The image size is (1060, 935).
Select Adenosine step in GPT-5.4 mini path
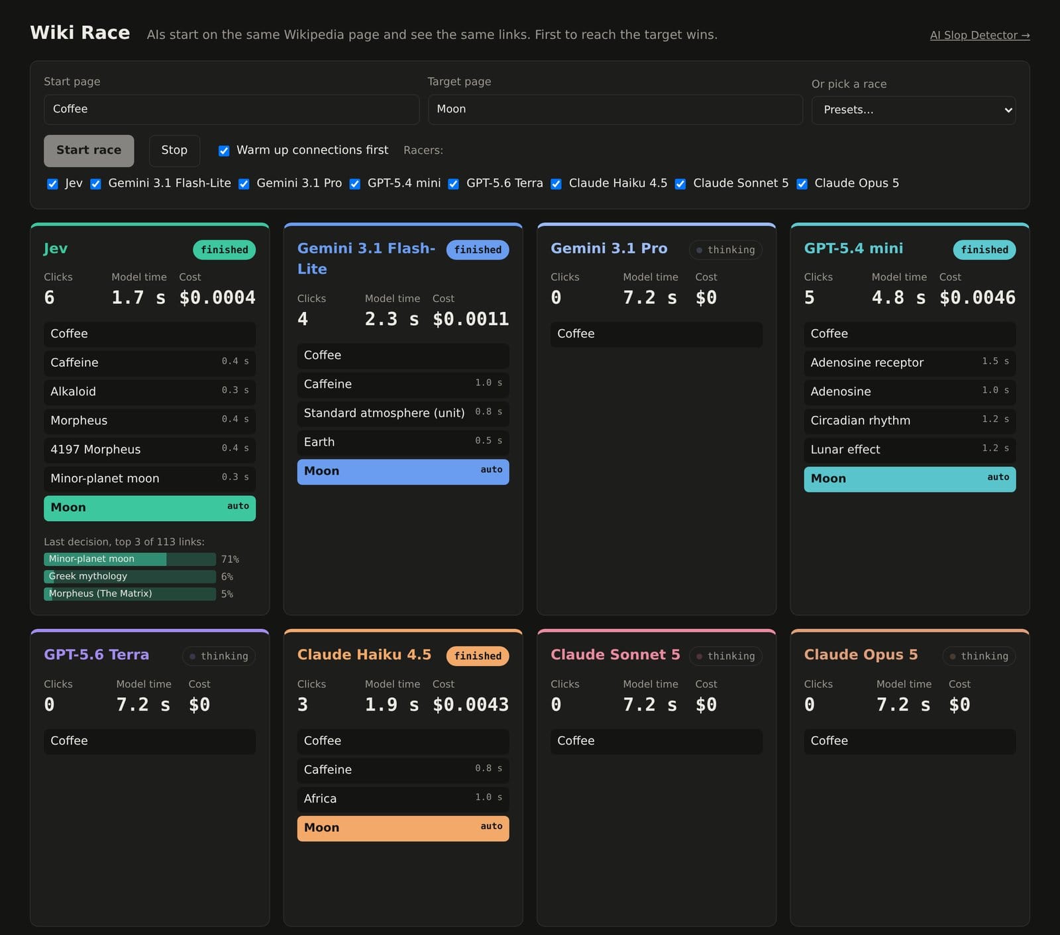point(910,392)
